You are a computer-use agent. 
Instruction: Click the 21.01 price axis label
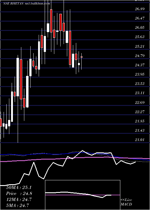point(140,139)
